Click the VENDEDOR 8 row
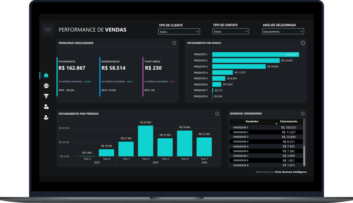The image size is (353, 203). pyautogui.click(x=266, y=161)
